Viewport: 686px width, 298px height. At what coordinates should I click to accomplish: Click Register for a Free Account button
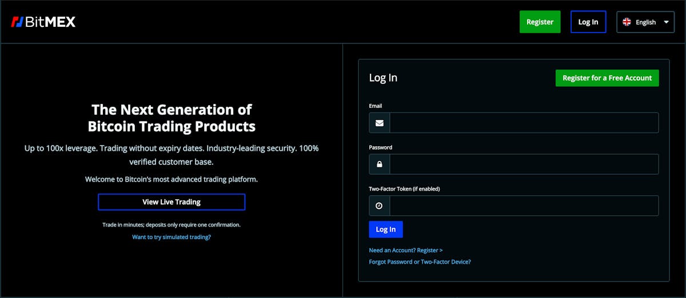(x=607, y=78)
